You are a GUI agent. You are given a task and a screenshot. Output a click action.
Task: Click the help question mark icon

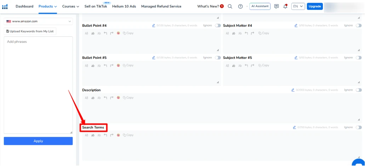click(241, 6)
